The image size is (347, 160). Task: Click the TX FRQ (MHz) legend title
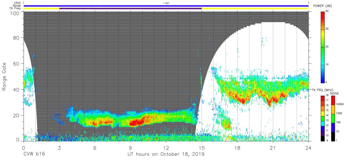tap(322, 90)
